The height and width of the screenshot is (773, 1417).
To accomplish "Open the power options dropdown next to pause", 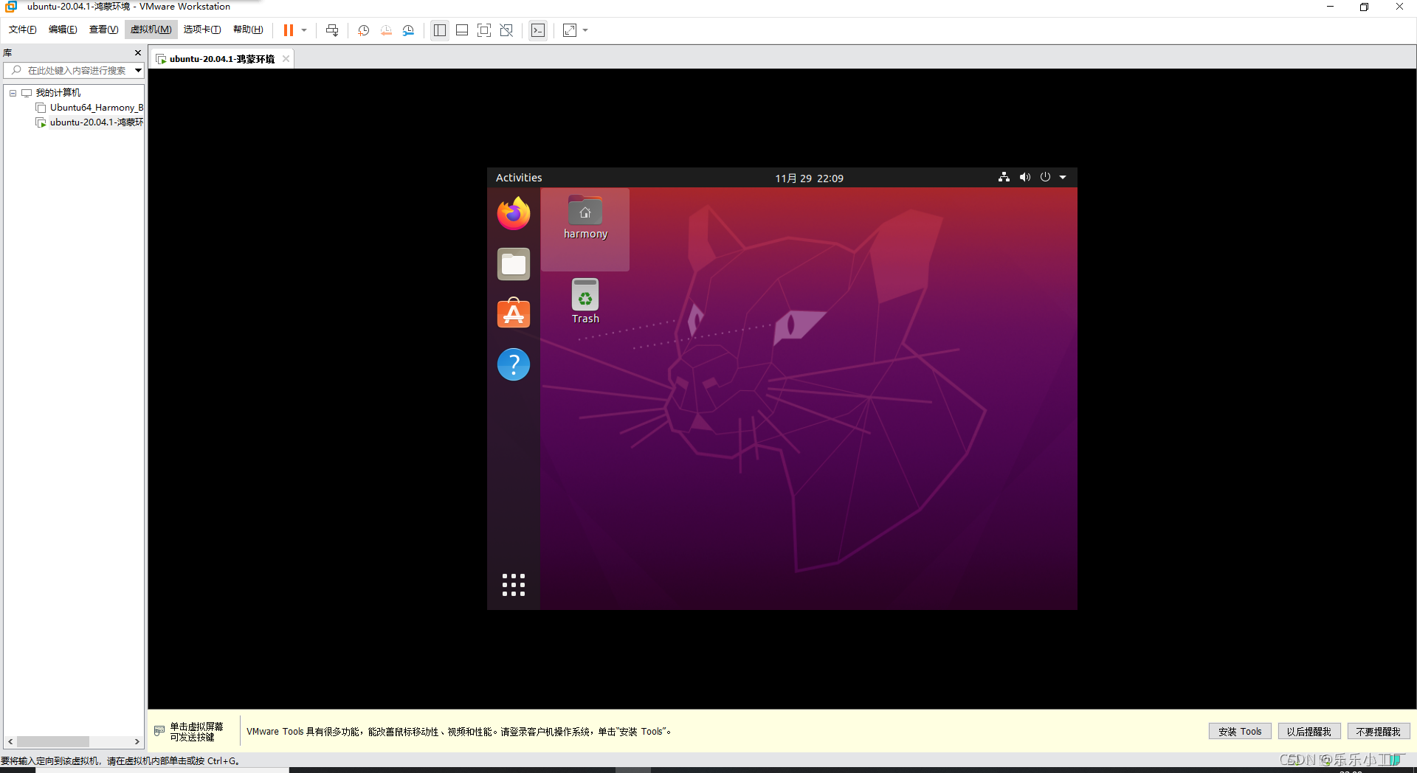I will click(304, 30).
